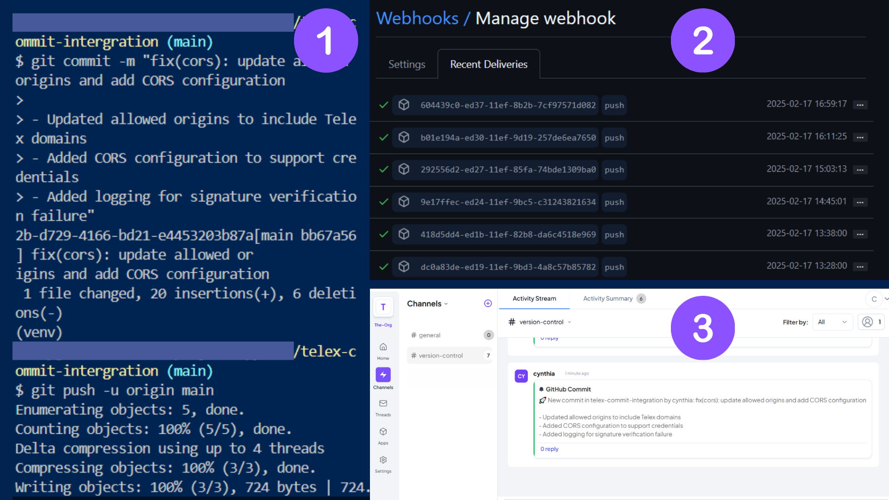This screenshot has width=889, height=500.
Task: Click the Channels lightning icon
Action: pos(383,375)
